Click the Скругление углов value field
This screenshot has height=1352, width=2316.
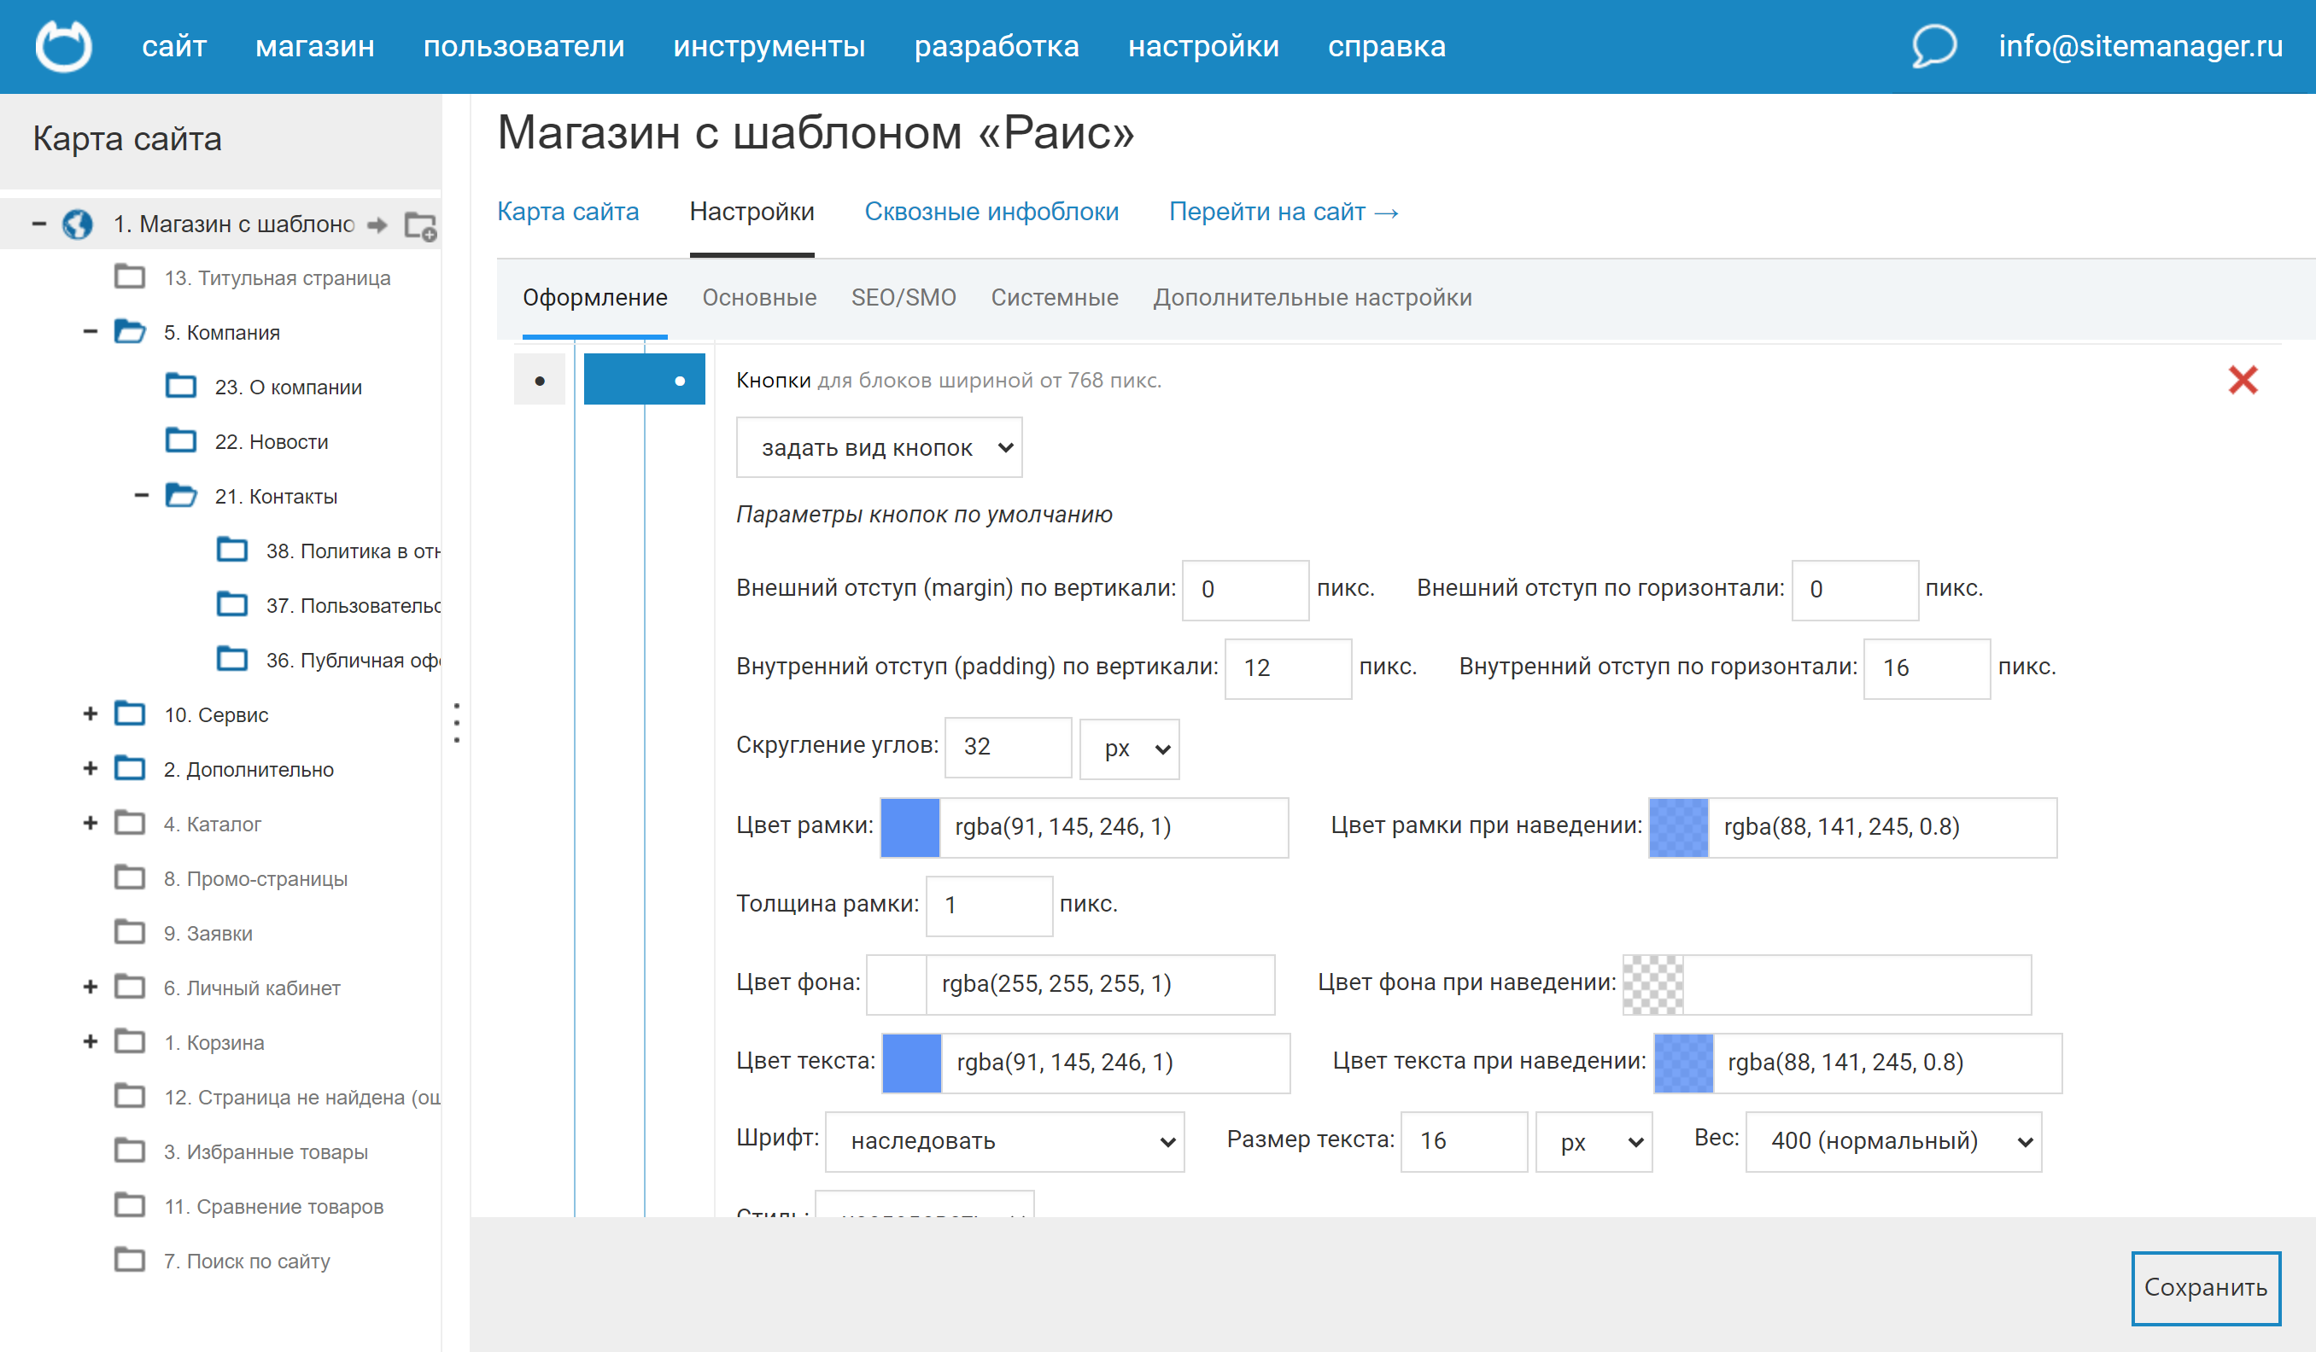coord(1008,747)
